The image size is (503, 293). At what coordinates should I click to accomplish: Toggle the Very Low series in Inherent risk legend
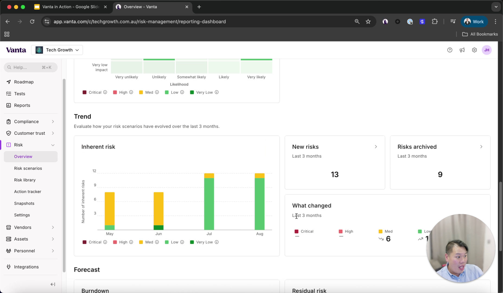201,242
